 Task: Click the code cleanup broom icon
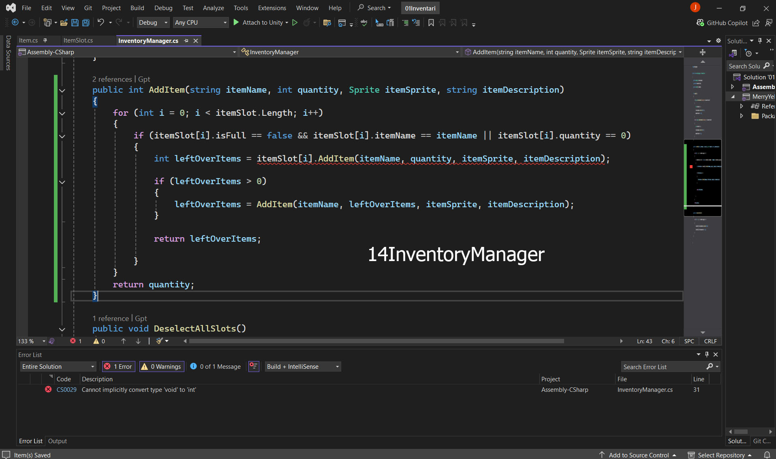click(x=160, y=341)
